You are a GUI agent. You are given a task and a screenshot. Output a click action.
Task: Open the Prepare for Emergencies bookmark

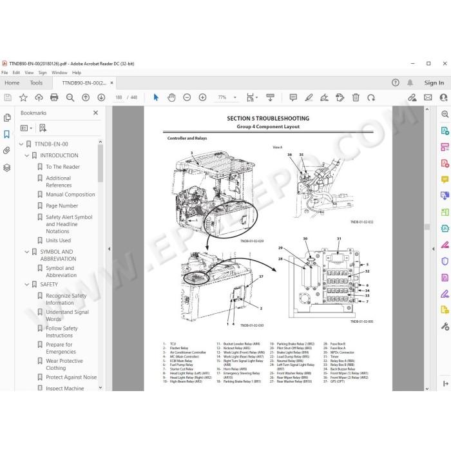click(x=61, y=348)
